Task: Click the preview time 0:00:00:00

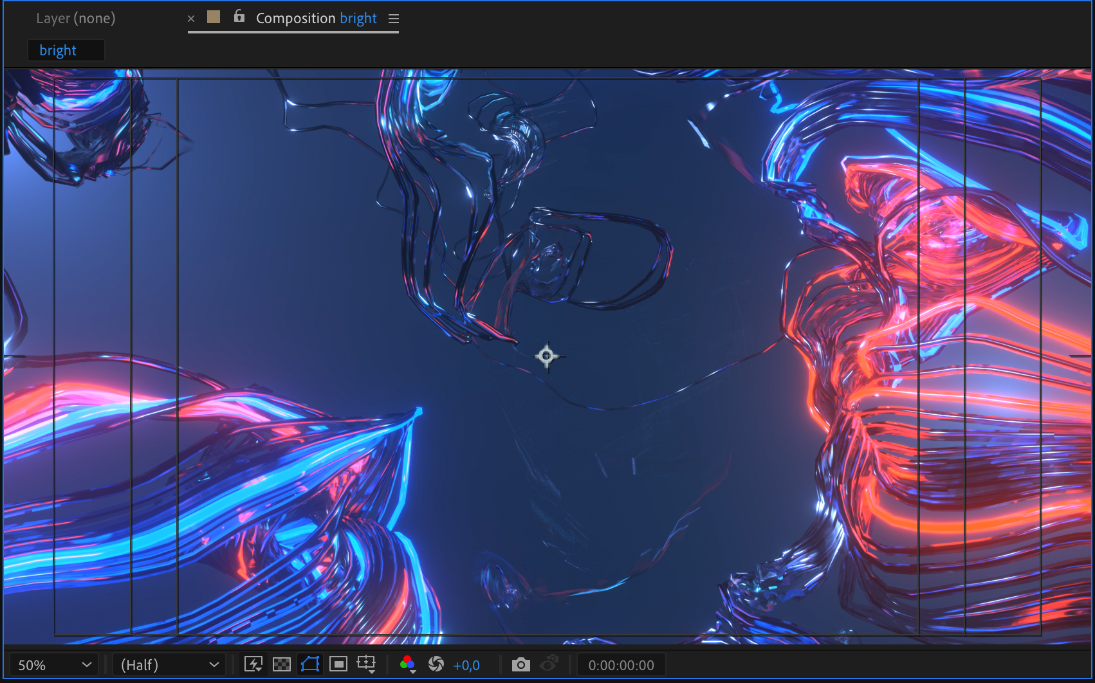Action: point(621,666)
